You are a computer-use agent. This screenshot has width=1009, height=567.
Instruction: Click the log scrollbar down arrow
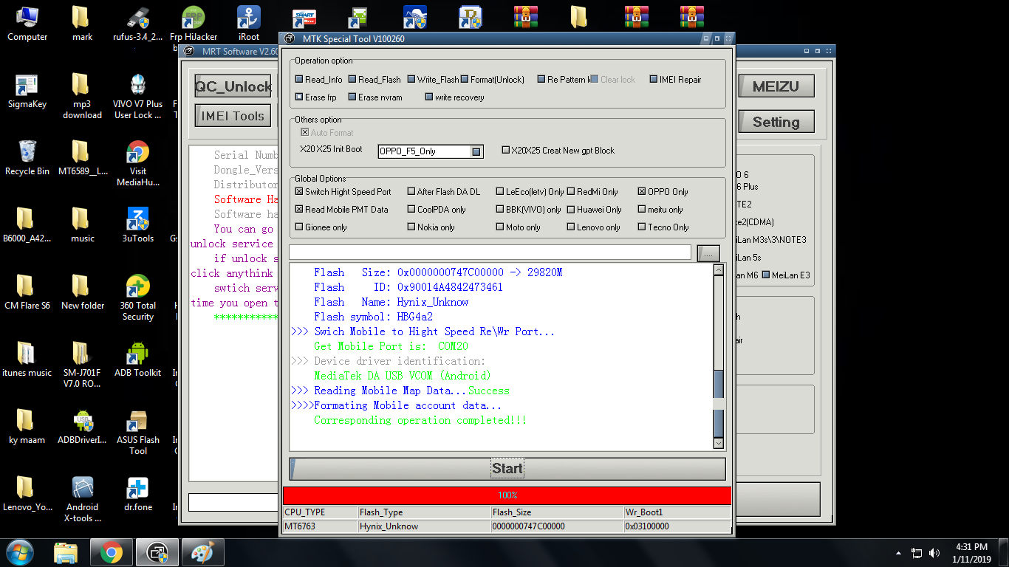pyautogui.click(x=719, y=442)
